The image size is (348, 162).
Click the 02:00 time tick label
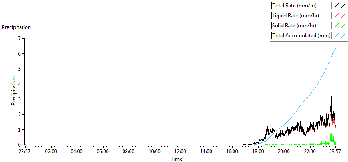click(x=51, y=152)
